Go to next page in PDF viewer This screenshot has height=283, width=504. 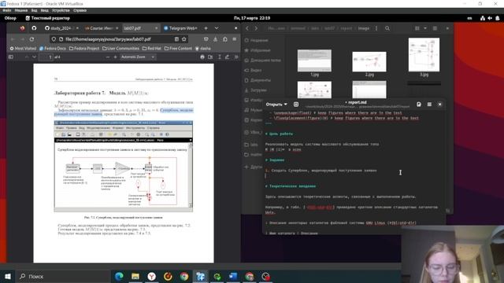[34, 57]
